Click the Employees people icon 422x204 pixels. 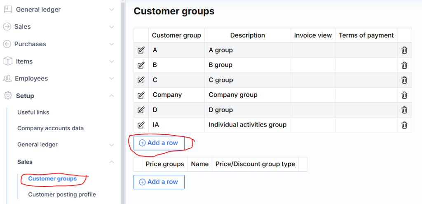tap(7, 78)
